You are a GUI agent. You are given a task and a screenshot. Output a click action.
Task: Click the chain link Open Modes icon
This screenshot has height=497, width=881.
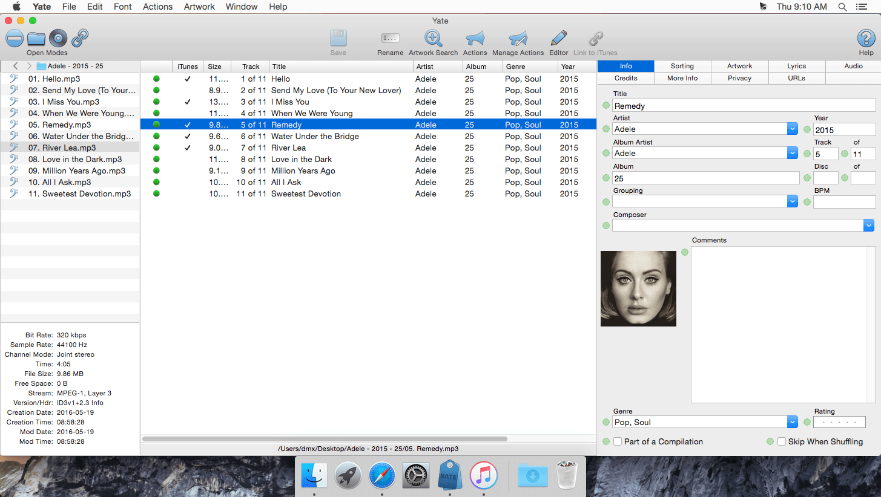(x=80, y=39)
